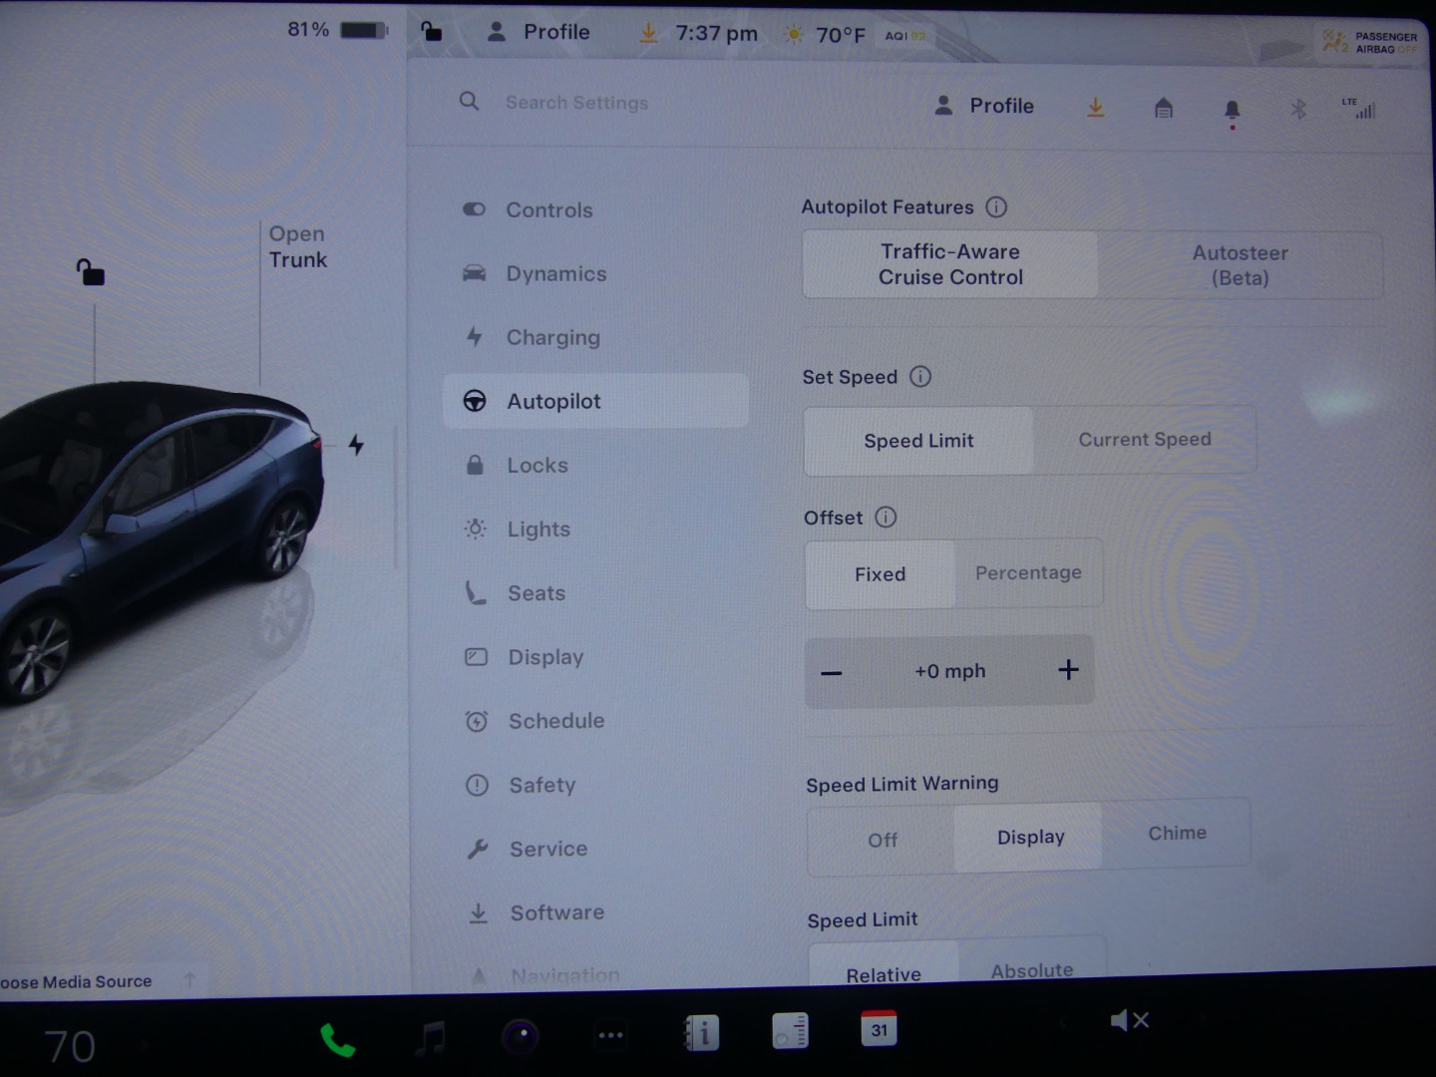
Task: Open the Charging settings menu
Action: (552, 338)
